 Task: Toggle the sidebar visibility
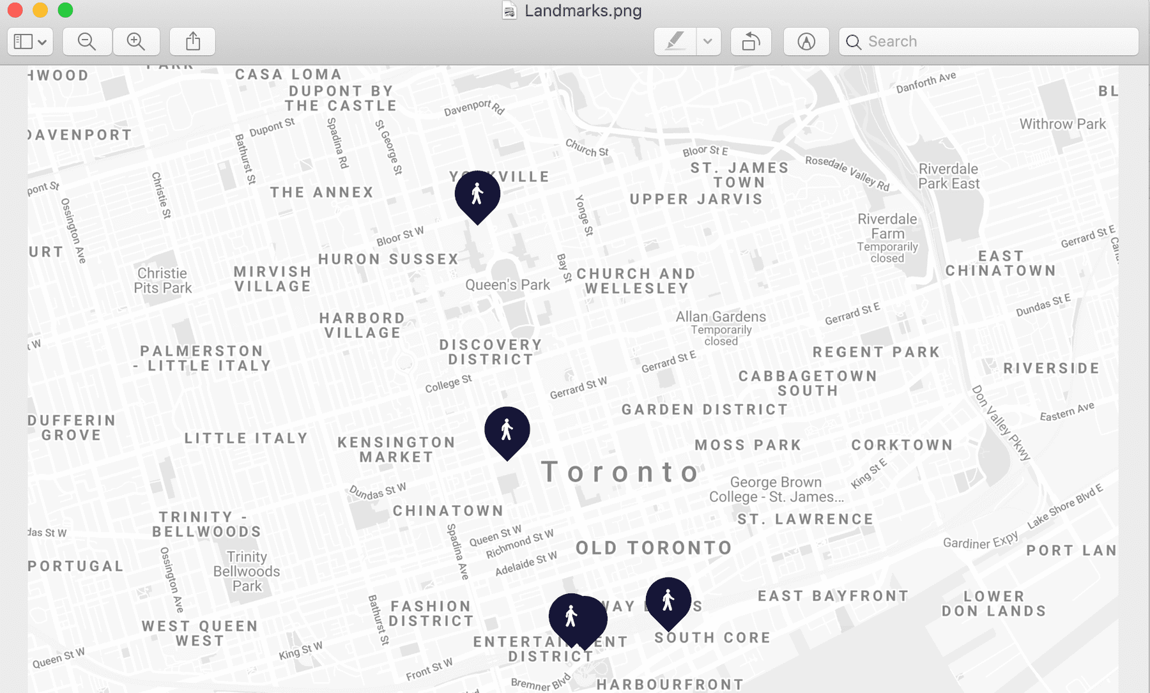(x=24, y=41)
